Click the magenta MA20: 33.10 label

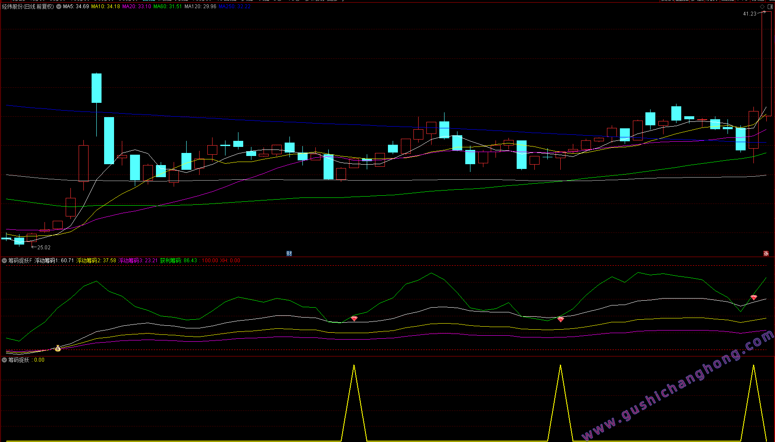coord(137,6)
